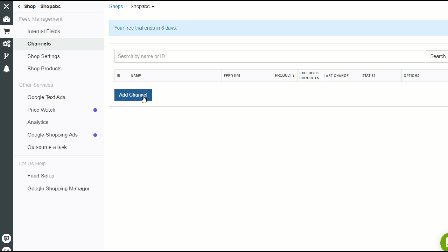Open the notifications bell icon
Screen dimensions: 448x252
click(6, 69)
